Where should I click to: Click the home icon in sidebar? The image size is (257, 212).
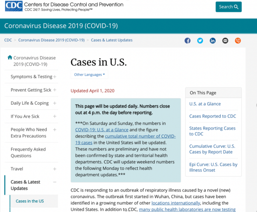(x=10, y=57)
